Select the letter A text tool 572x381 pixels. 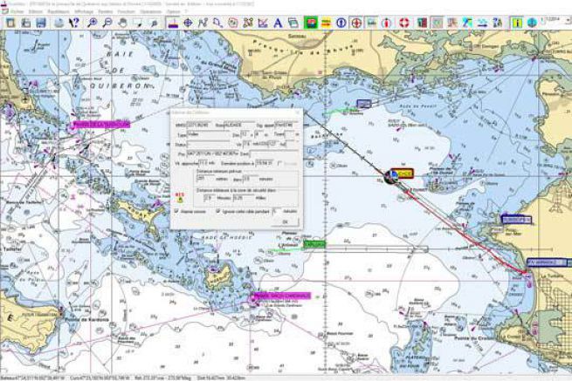(x=278, y=23)
